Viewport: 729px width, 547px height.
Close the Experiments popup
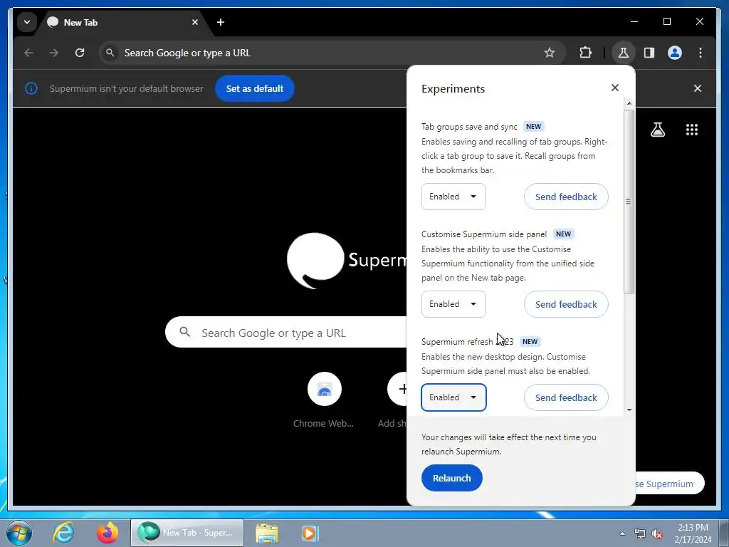click(614, 88)
